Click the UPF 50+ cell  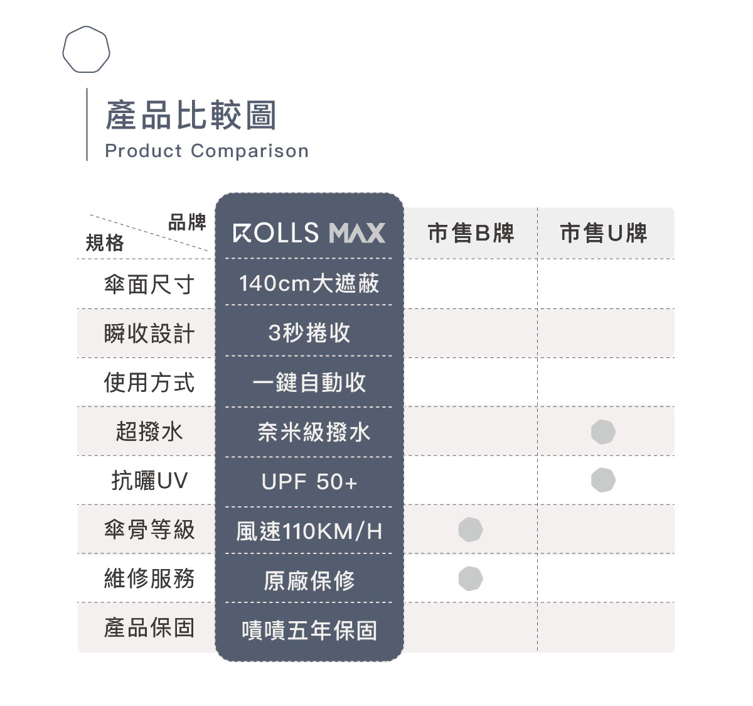point(309,482)
